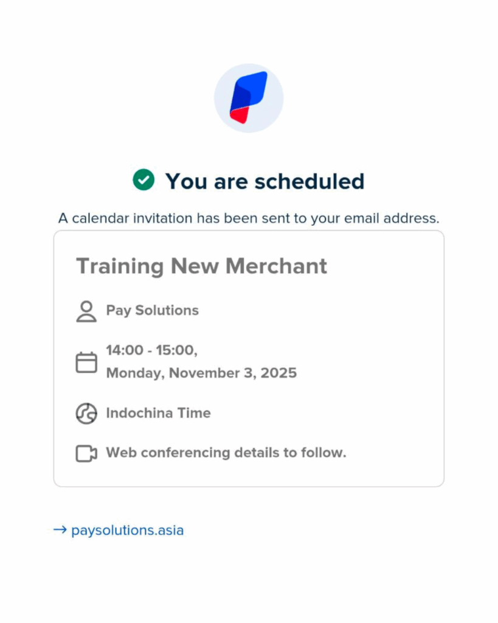Click the words "email address" in the message

pos(397,217)
